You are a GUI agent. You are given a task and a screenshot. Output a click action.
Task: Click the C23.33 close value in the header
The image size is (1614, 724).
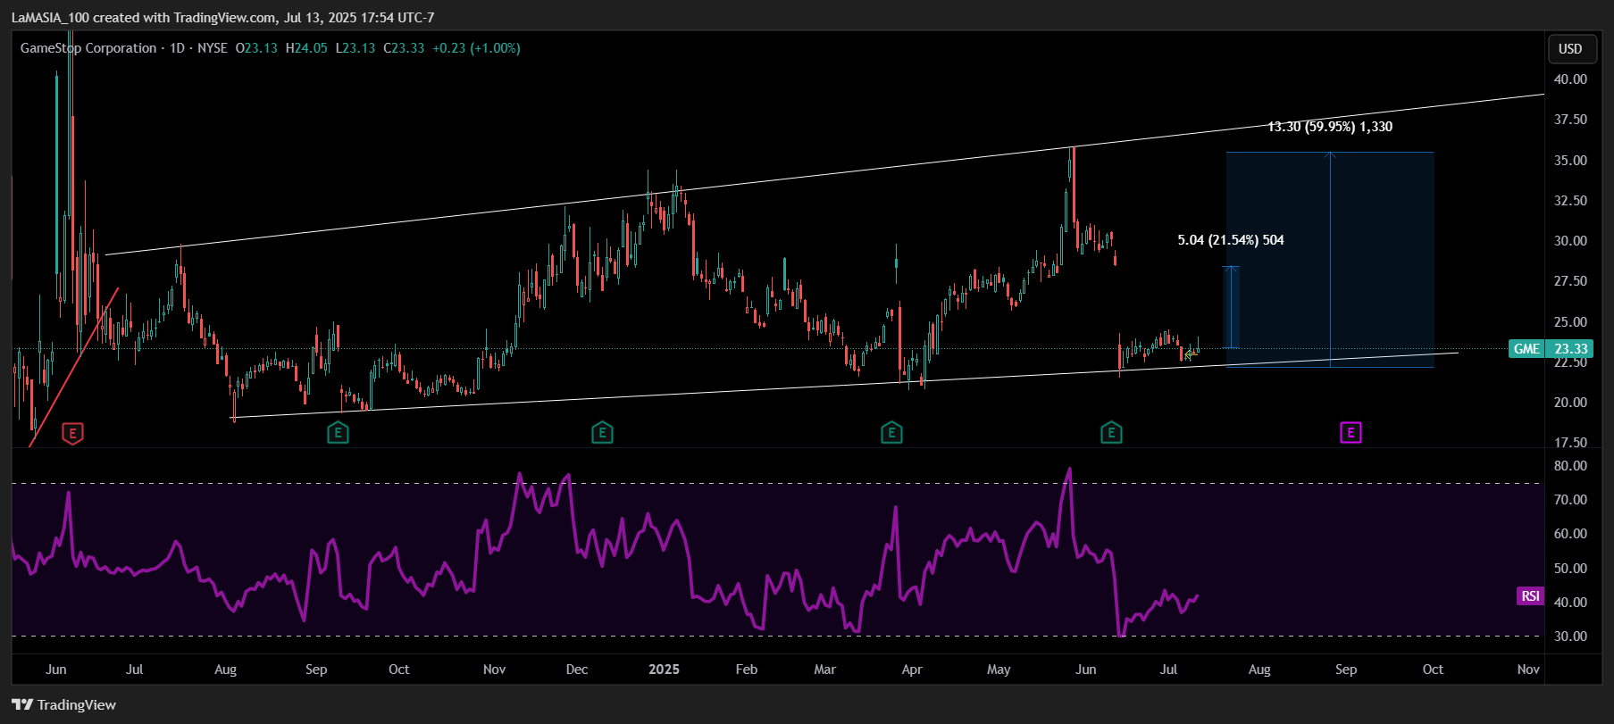pyautogui.click(x=404, y=48)
